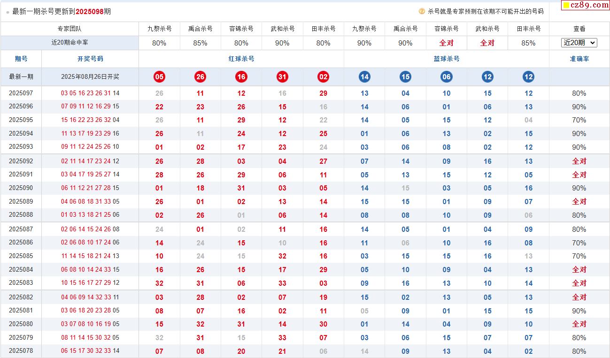This screenshot has height=358, width=610.
Task: Click the 蓝球杀号 section header
Action: point(447,59)
